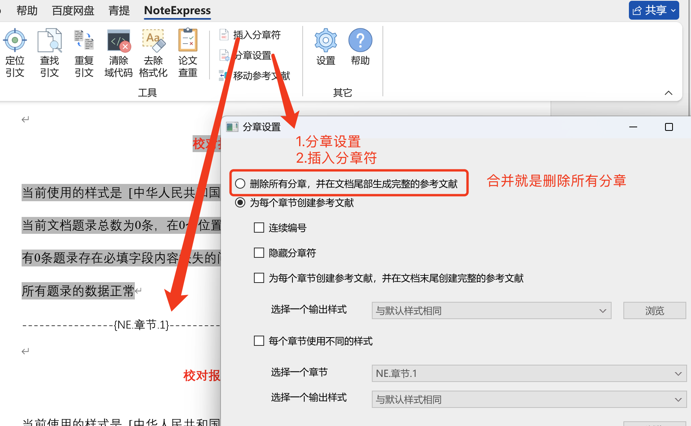Click 插入分章符 insert chapter break
Viewport: 691px width, 426px height.
coord(250,35)
